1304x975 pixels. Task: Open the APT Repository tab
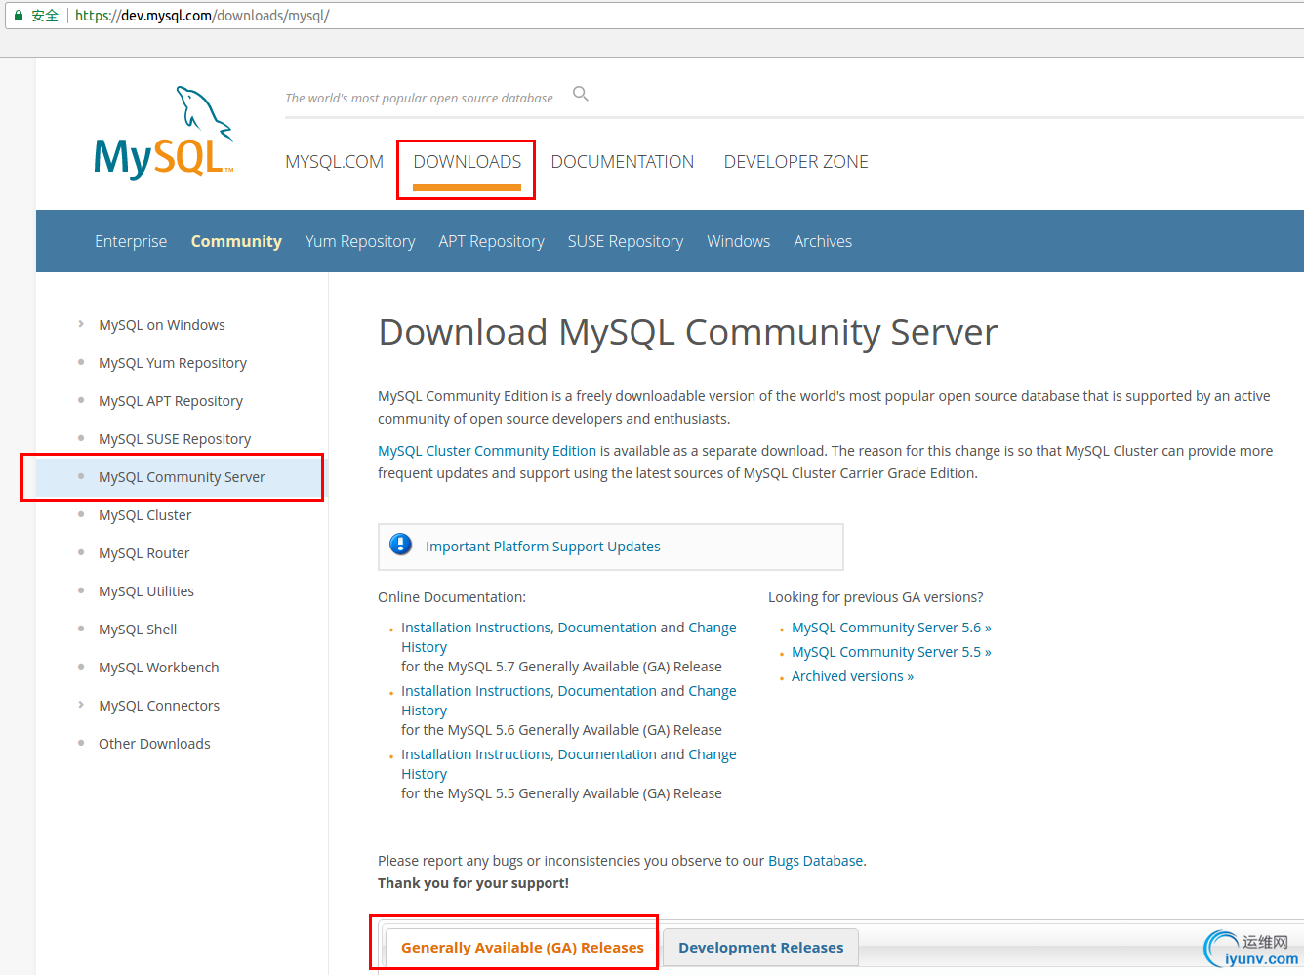[492, 241]
